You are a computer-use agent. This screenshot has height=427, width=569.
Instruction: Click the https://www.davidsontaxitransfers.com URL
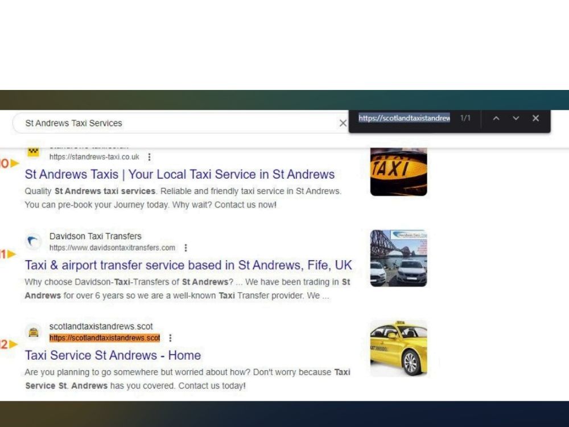tap(112, 248)
